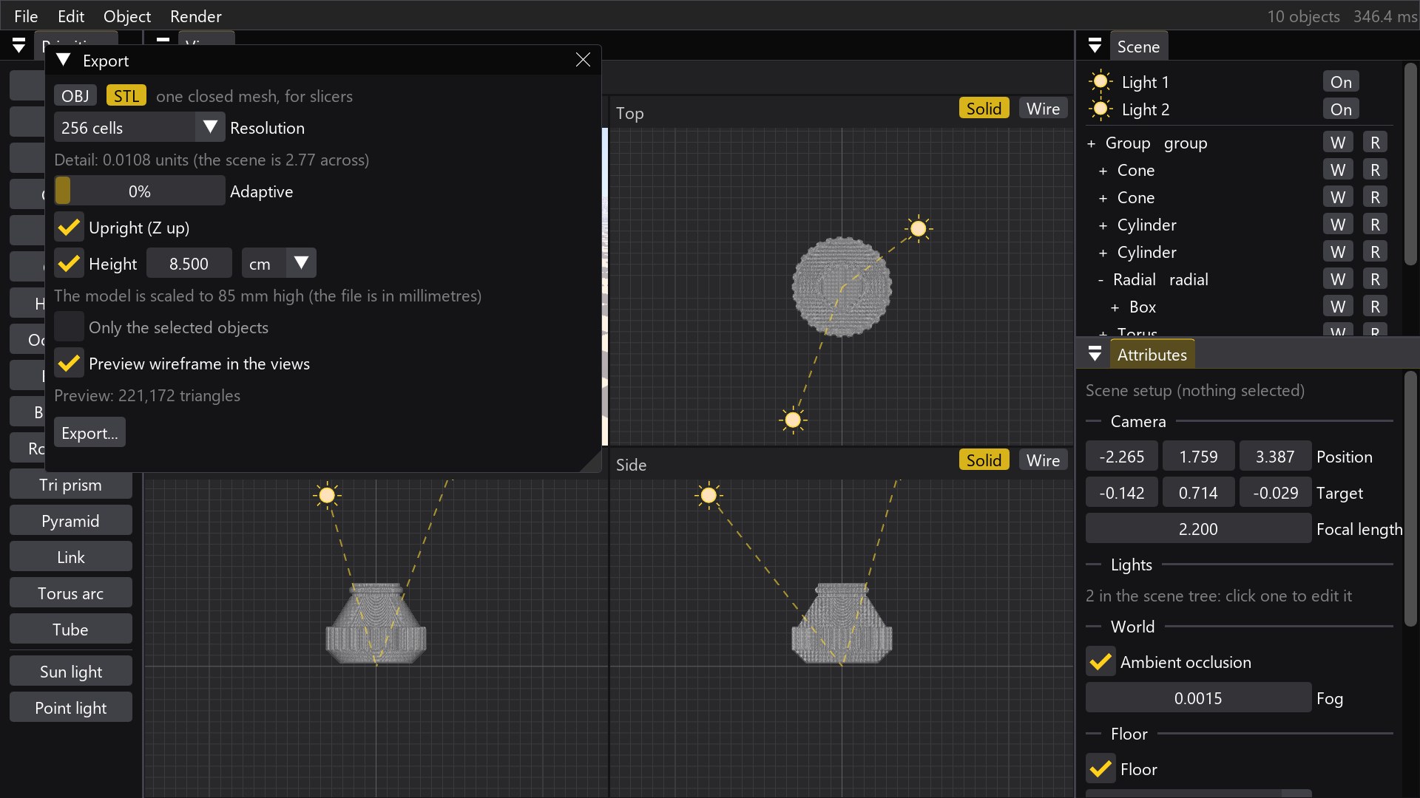This screenshot has height=798, width=1420.
Task: Expand the Group node in Scene tree
Action: pos(1091,143)
